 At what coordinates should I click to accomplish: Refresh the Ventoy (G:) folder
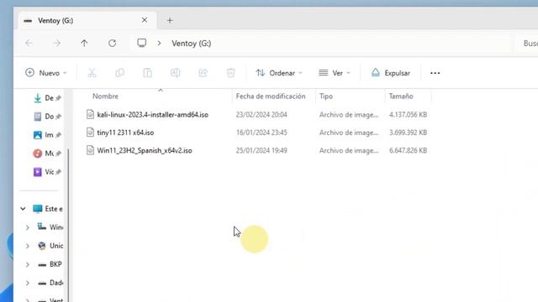[x=112, y=43]
